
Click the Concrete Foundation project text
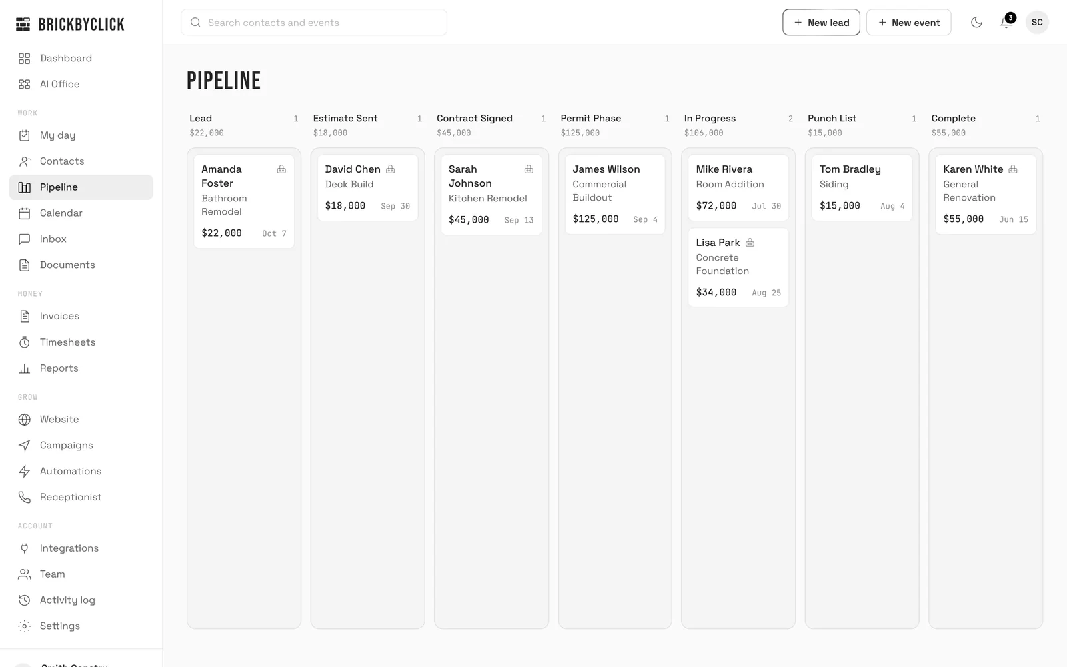[x=722, y=265]
